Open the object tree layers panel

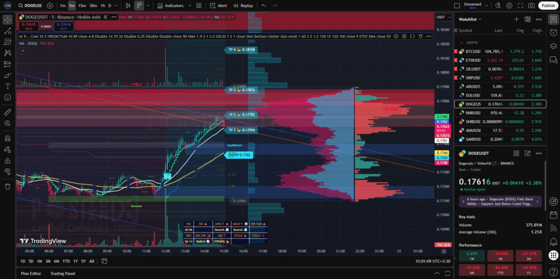point(553,46)
